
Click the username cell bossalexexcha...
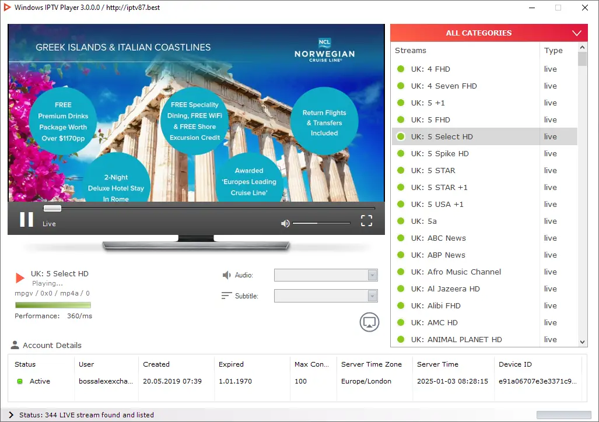(106, 381)
